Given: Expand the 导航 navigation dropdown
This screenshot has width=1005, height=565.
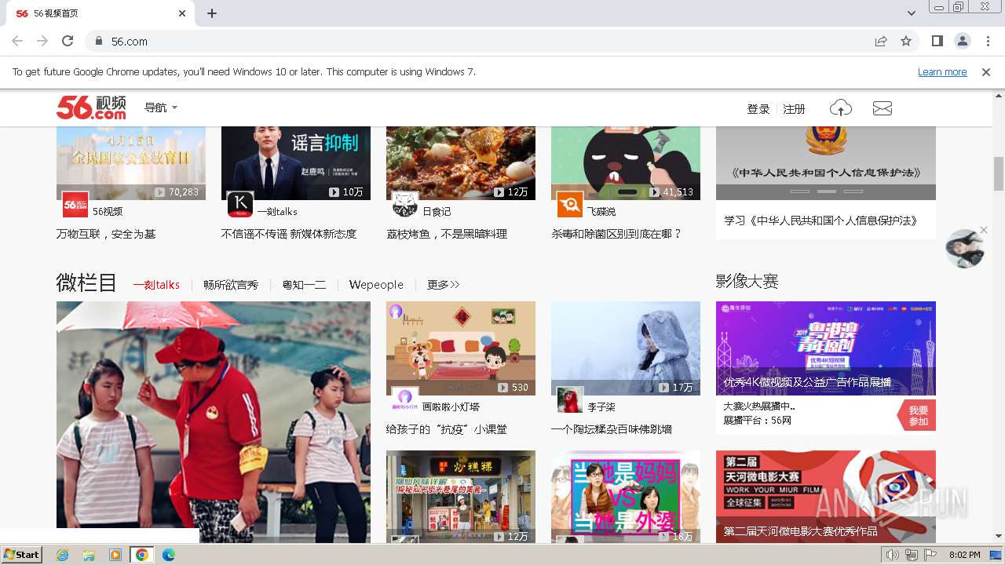Looking at the screenshot, I should pyautogui.click(x=161, y=108).
